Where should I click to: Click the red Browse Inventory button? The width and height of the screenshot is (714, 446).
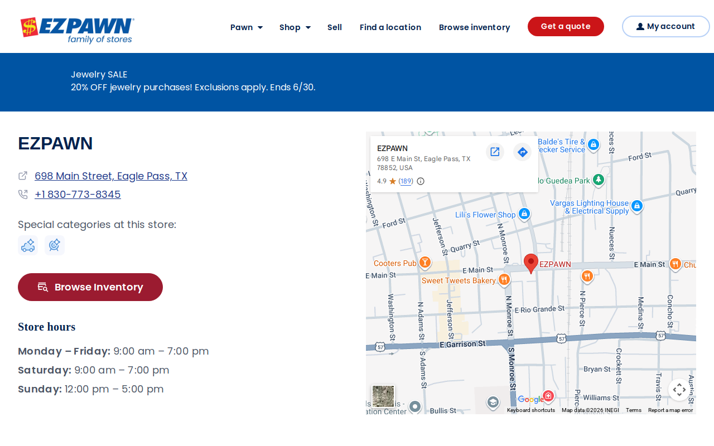[90, 287]
